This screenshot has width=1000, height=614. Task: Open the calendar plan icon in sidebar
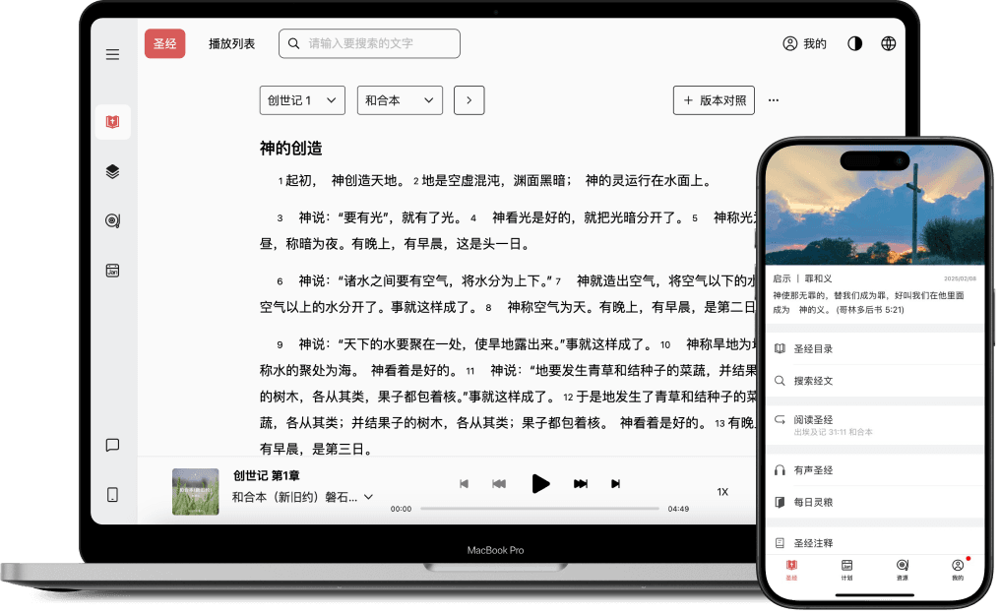click(x=112, y=270)
